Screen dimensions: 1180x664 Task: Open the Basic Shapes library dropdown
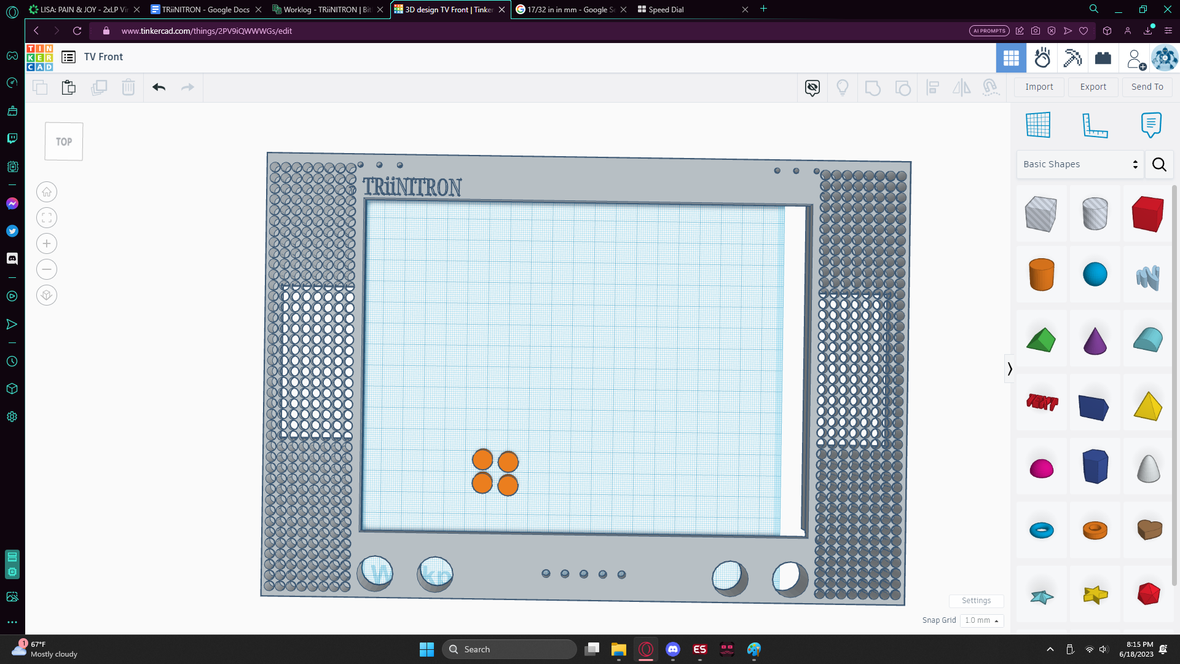coord(1080,164)
